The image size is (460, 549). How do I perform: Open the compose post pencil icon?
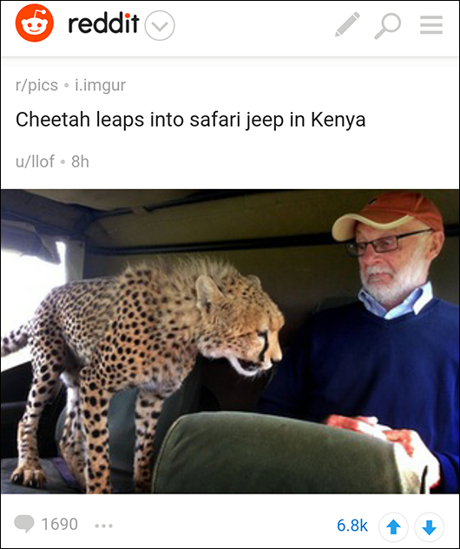coord(347,24)
